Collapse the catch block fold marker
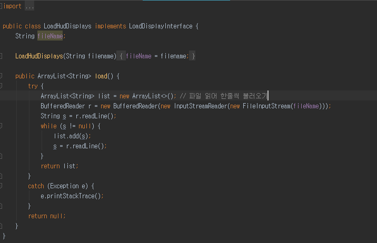The height and width of the screenshot is (243, 377). coord(1,186)
